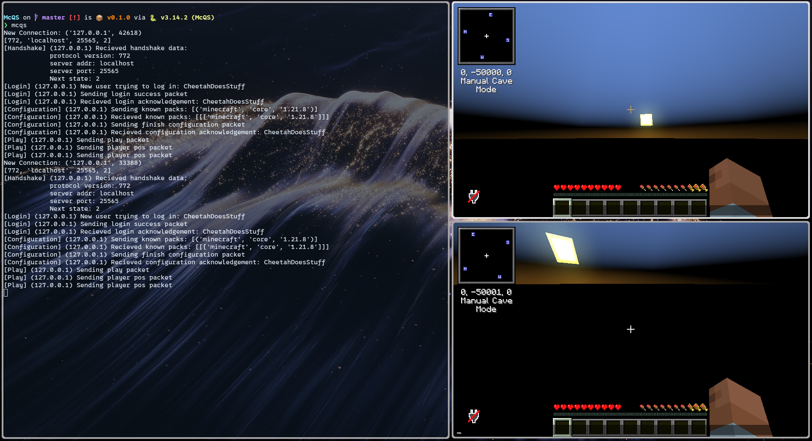Click the N compass marker on top minimap
Viewport: 812px width, 441px height.
pos(465,32)
